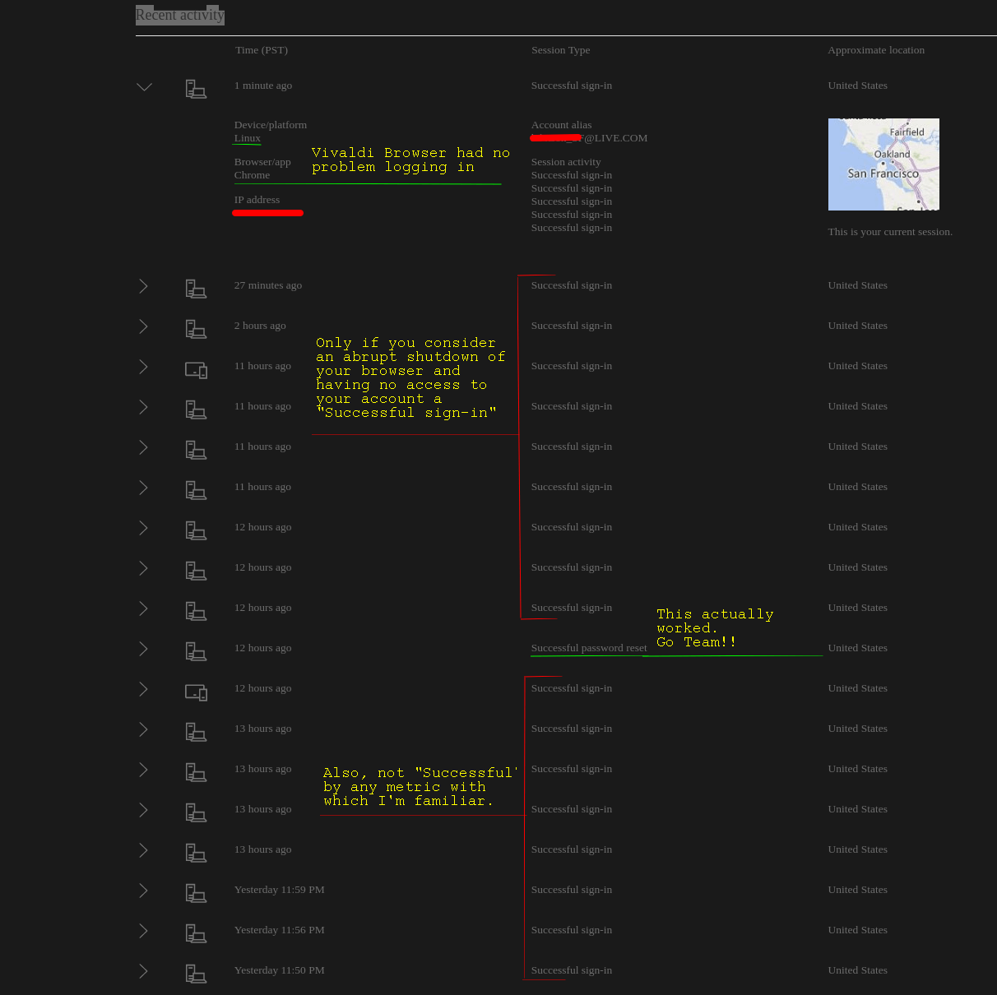The height and width of the screenshot is (995, 997).
Task: Click 'This is your current session.' note
Action: click(890, 232)
